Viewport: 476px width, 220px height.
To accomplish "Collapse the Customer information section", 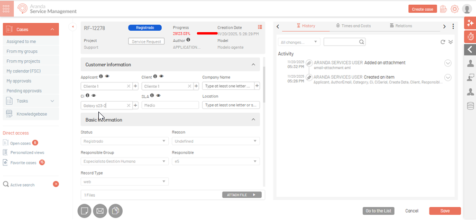I will pyautogui.click(x=252, y=65).
